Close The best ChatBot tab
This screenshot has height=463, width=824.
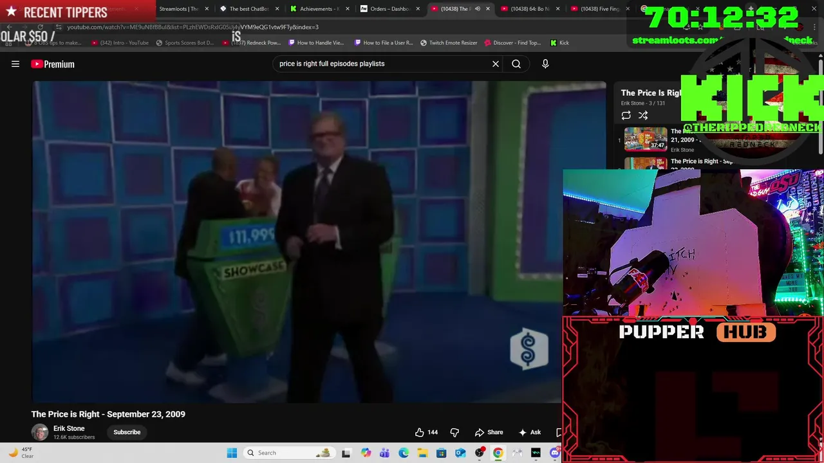tap(277, 9)
